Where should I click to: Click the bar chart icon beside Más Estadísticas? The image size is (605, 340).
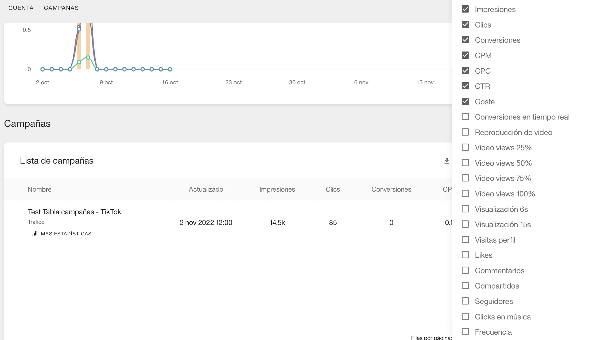click(34, 234)
